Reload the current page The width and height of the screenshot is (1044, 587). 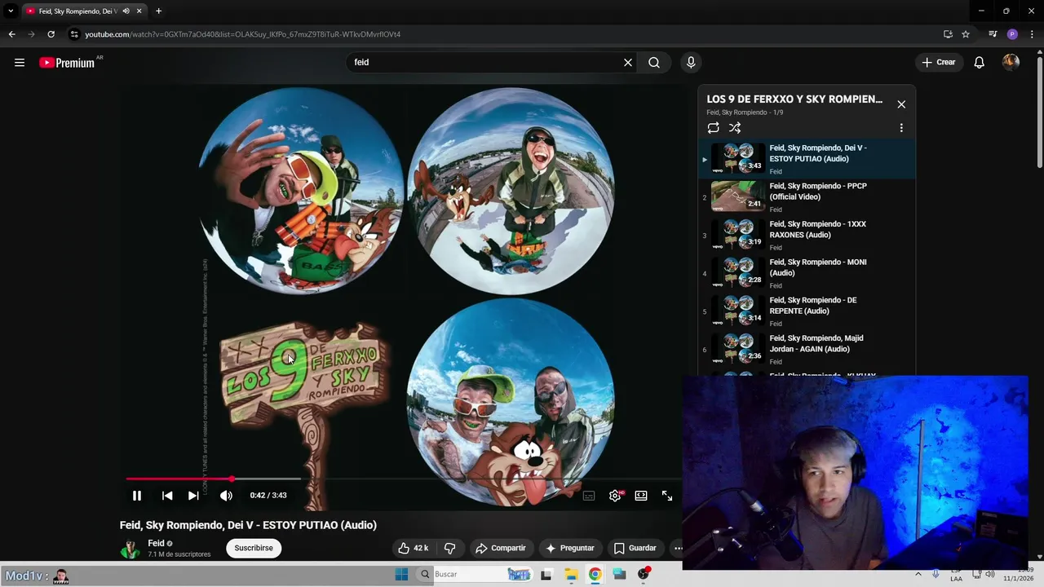click(x=51, y=34)
